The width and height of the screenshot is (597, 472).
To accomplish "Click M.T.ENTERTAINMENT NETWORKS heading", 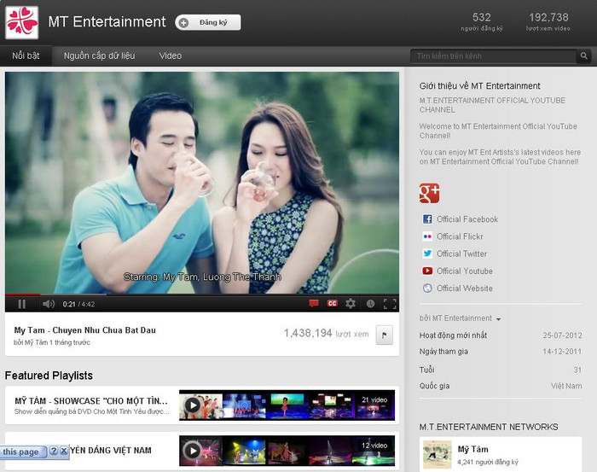I will 489,427.
